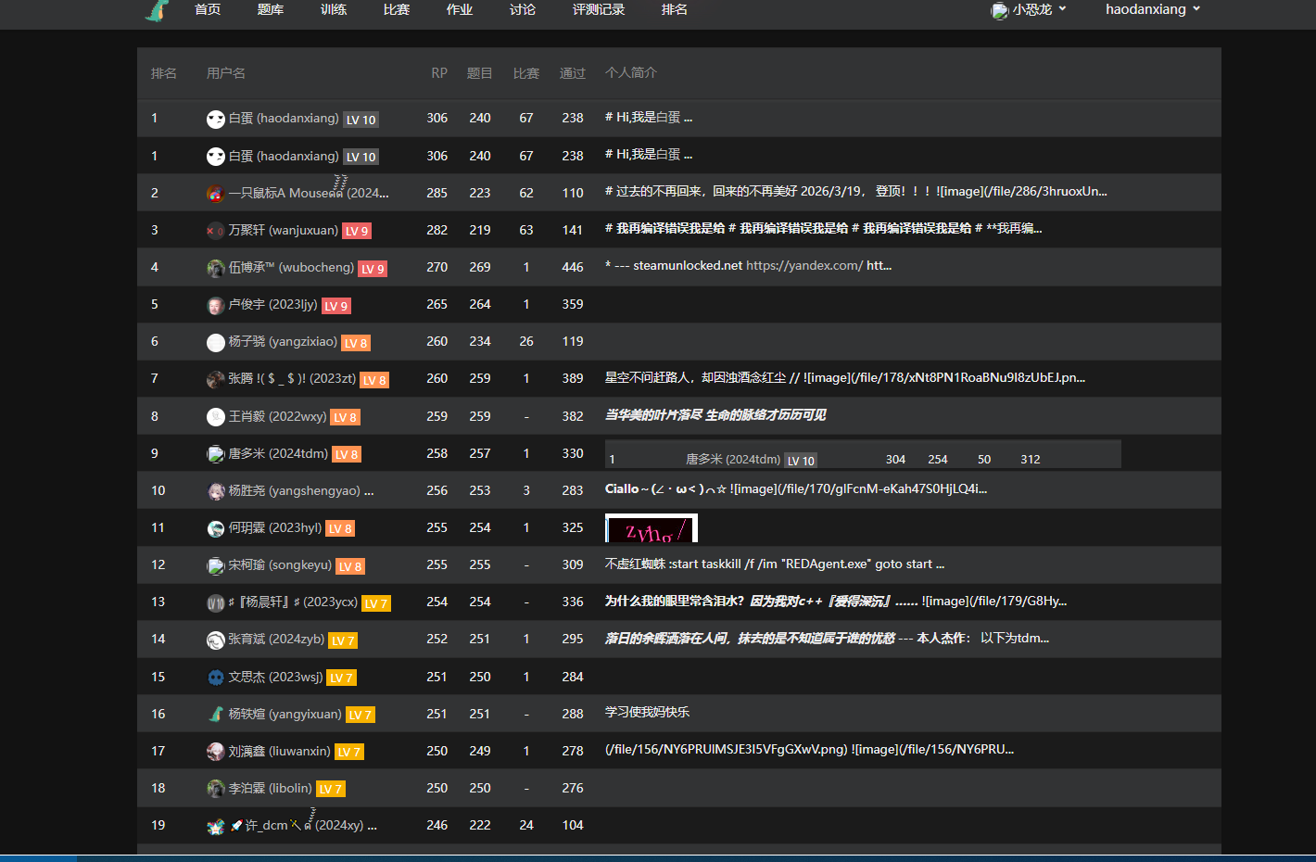The image size is (1316, 862).
Task: Click avatar of 伍博承 (wubocheng)
Action: click(215, 268)
